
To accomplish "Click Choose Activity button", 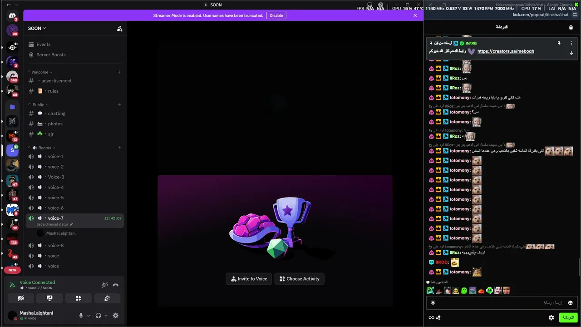I will tap(300, 279).
